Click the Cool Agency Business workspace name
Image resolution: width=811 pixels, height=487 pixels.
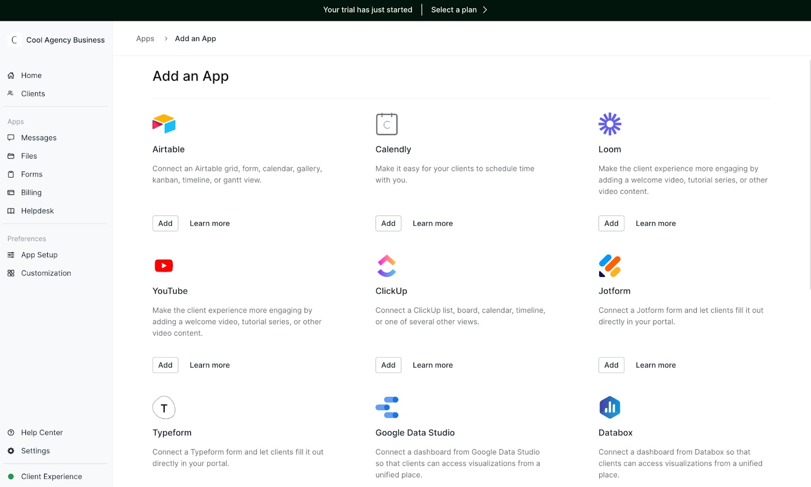pyautogui.click(x=65, y=40)
